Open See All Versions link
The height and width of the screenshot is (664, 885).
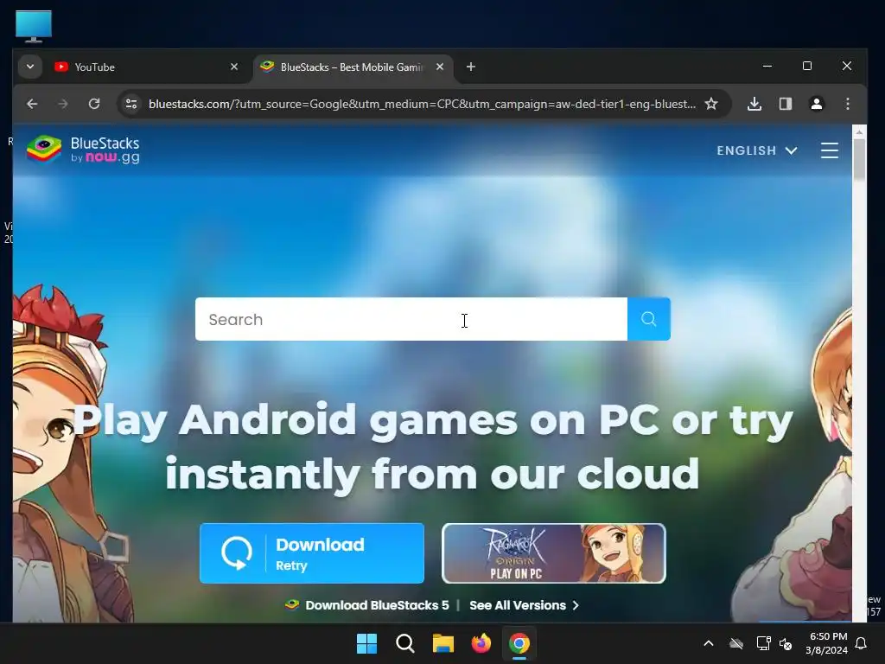click(525, 605)
